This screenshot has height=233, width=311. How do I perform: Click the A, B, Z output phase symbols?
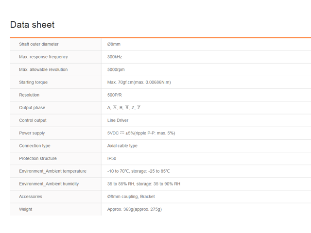124,107
